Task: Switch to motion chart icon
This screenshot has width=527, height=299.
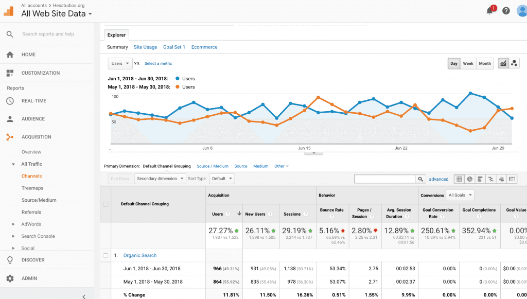Action: point(514,63)
